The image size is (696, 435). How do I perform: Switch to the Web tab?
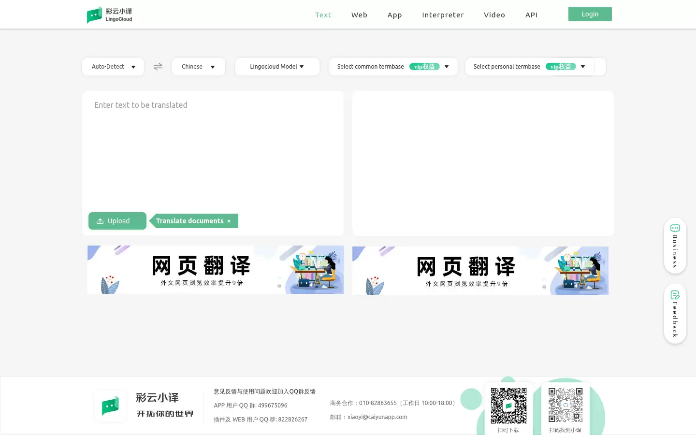coord(360,15)
